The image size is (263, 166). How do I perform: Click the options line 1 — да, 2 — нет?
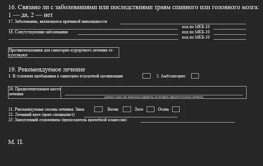point(31,15)
